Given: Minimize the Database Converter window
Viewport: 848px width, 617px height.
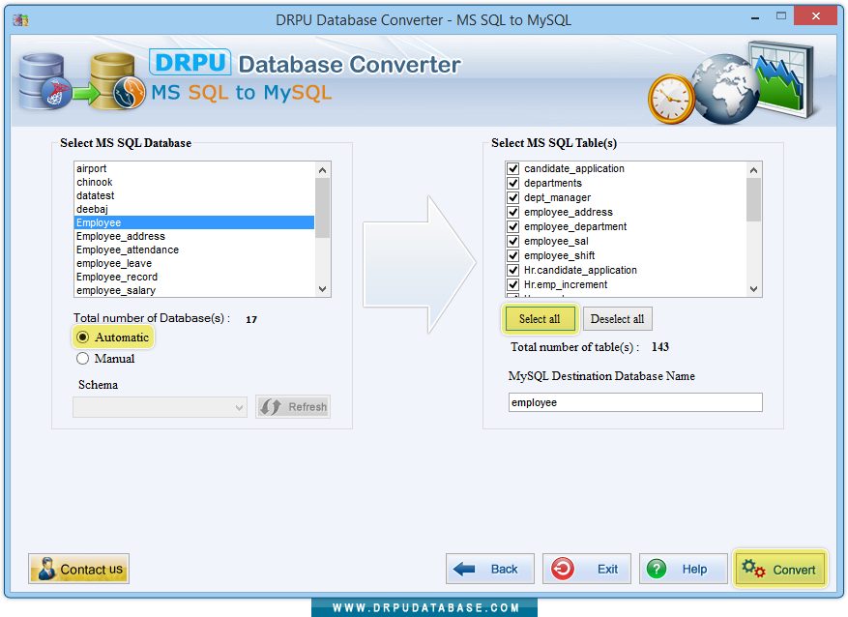Looking at the screenshot, I should pyautogui.click(x=755, y=17).
